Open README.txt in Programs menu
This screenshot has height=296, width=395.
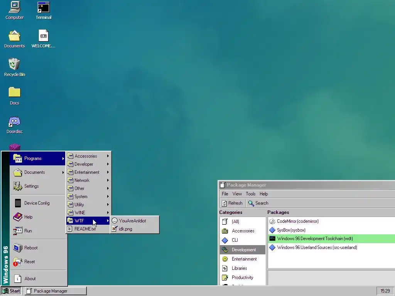click(88, 229)
